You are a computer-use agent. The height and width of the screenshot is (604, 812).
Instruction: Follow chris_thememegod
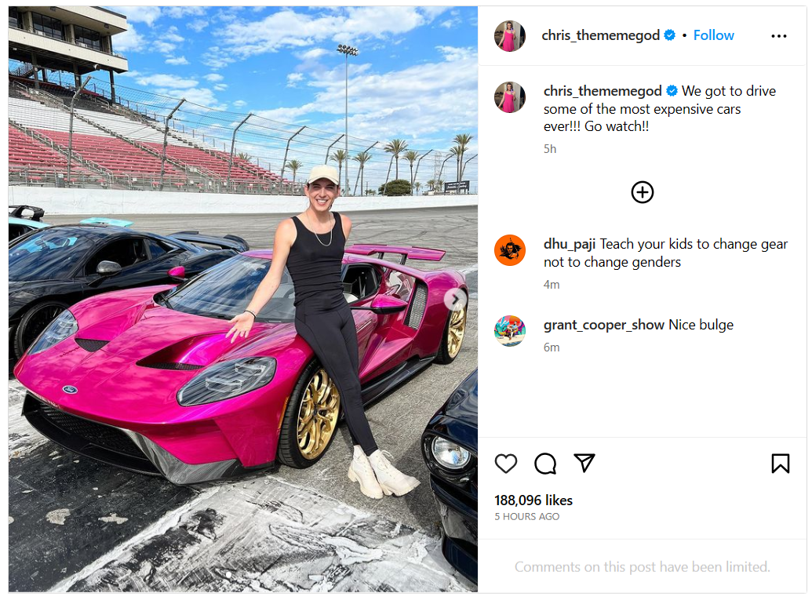713,35
